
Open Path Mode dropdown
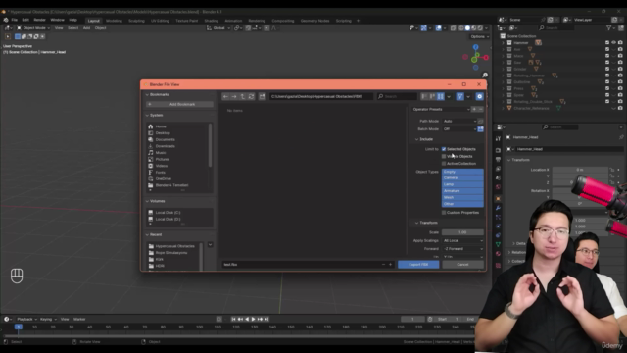click(459, 121)
